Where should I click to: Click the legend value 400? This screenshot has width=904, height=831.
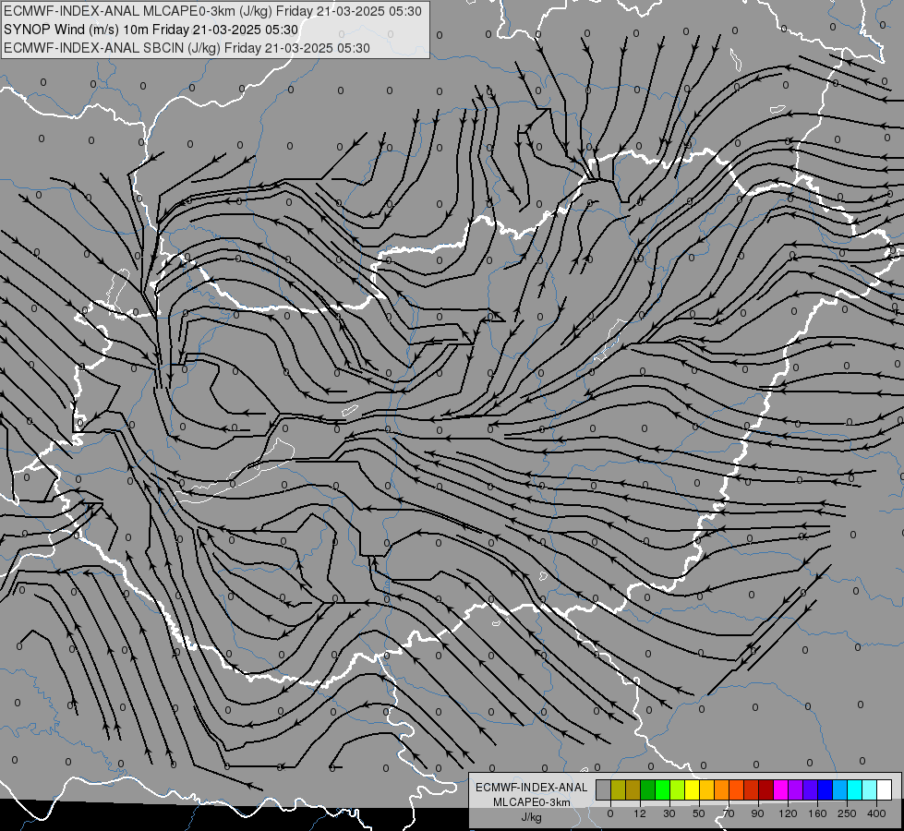[x=876, y=813]
